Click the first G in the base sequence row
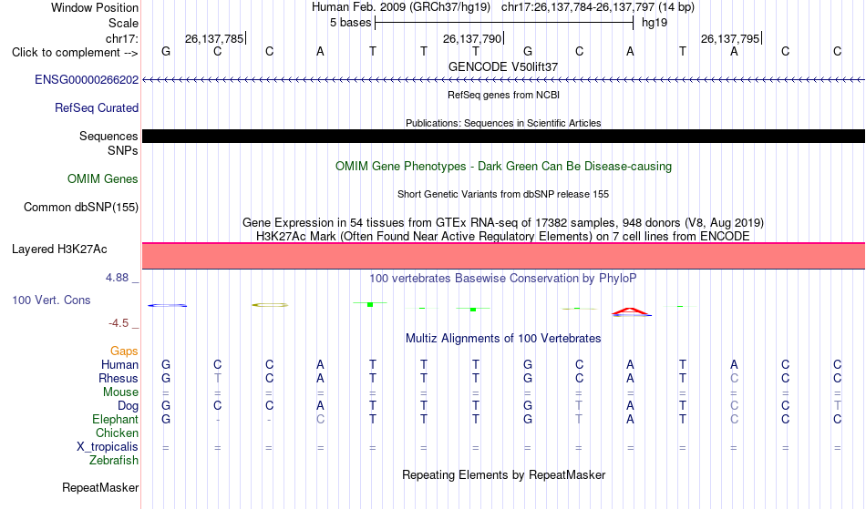The height and width of the screenshot is (509, 866). pos(166,51)
